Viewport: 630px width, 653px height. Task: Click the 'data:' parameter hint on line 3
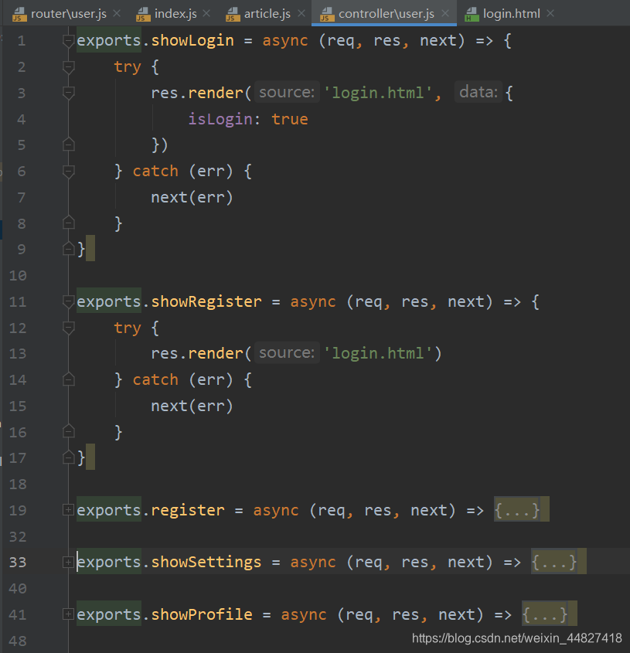478,92
